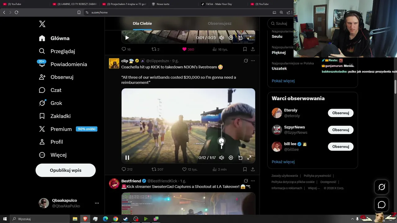This screenshot has width=397, height=223.
Task: Open Polityka prywatności link
Action: pyautogui.click(x=317, y=176)
